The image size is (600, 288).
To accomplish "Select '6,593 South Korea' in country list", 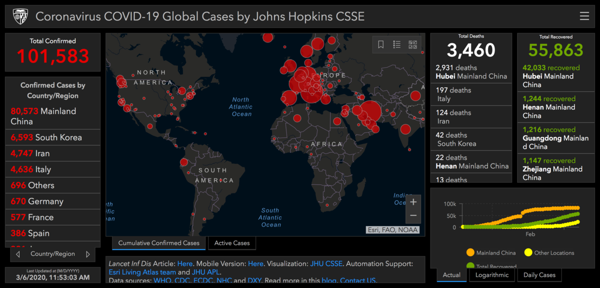I will tap(52, 137).
